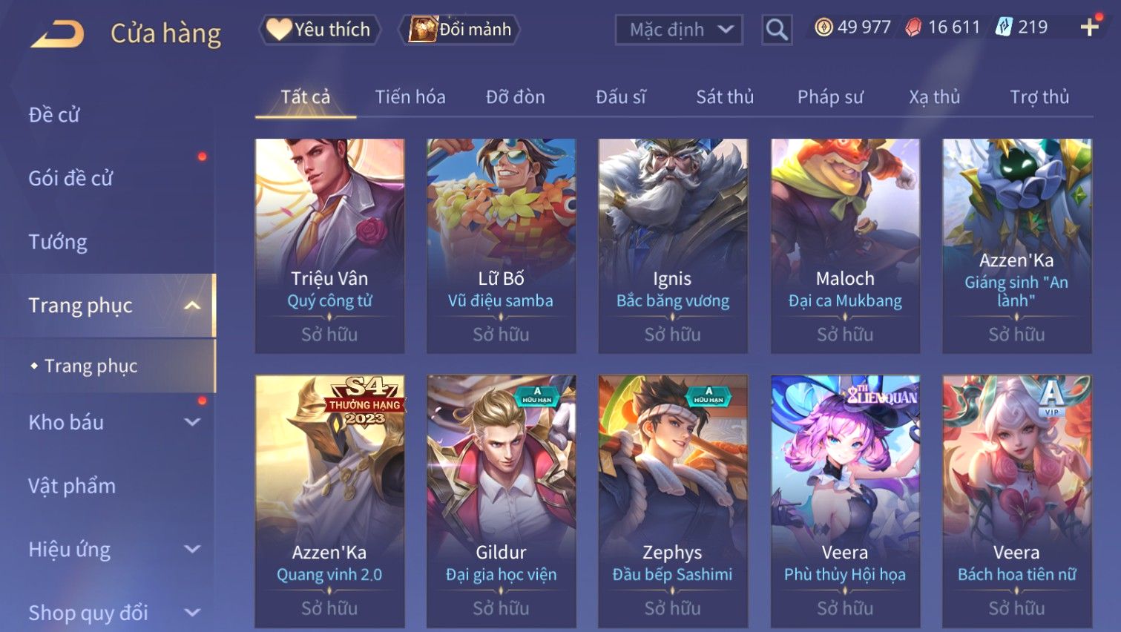The height and width of the screenshot is (632, 1121).
Task: Click the back arrow icon
Action: tap(57, 34)
